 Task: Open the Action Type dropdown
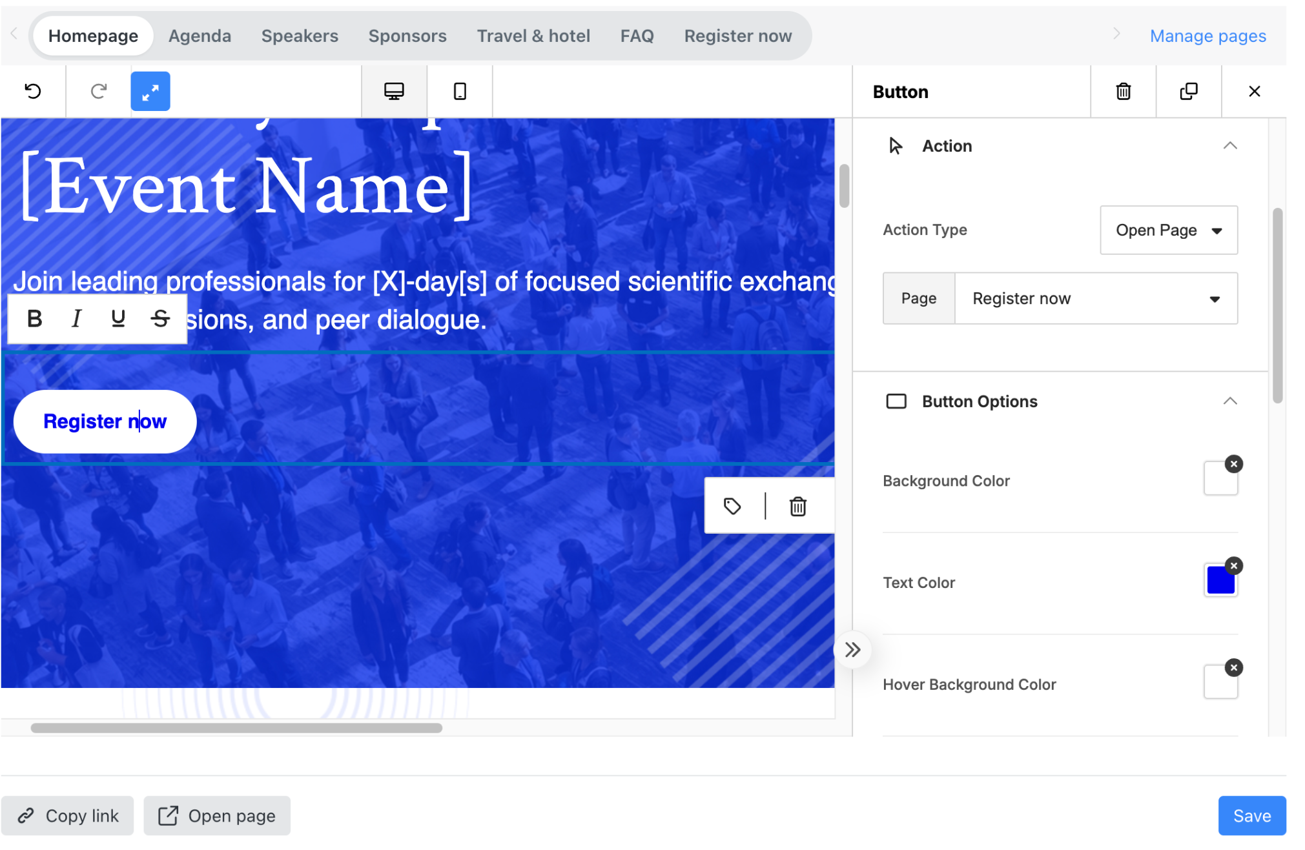(1169, 230)
